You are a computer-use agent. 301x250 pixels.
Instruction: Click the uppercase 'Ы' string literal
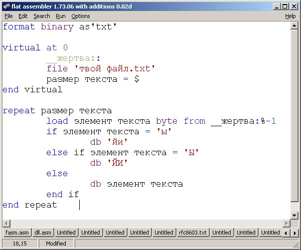[191, 153]
